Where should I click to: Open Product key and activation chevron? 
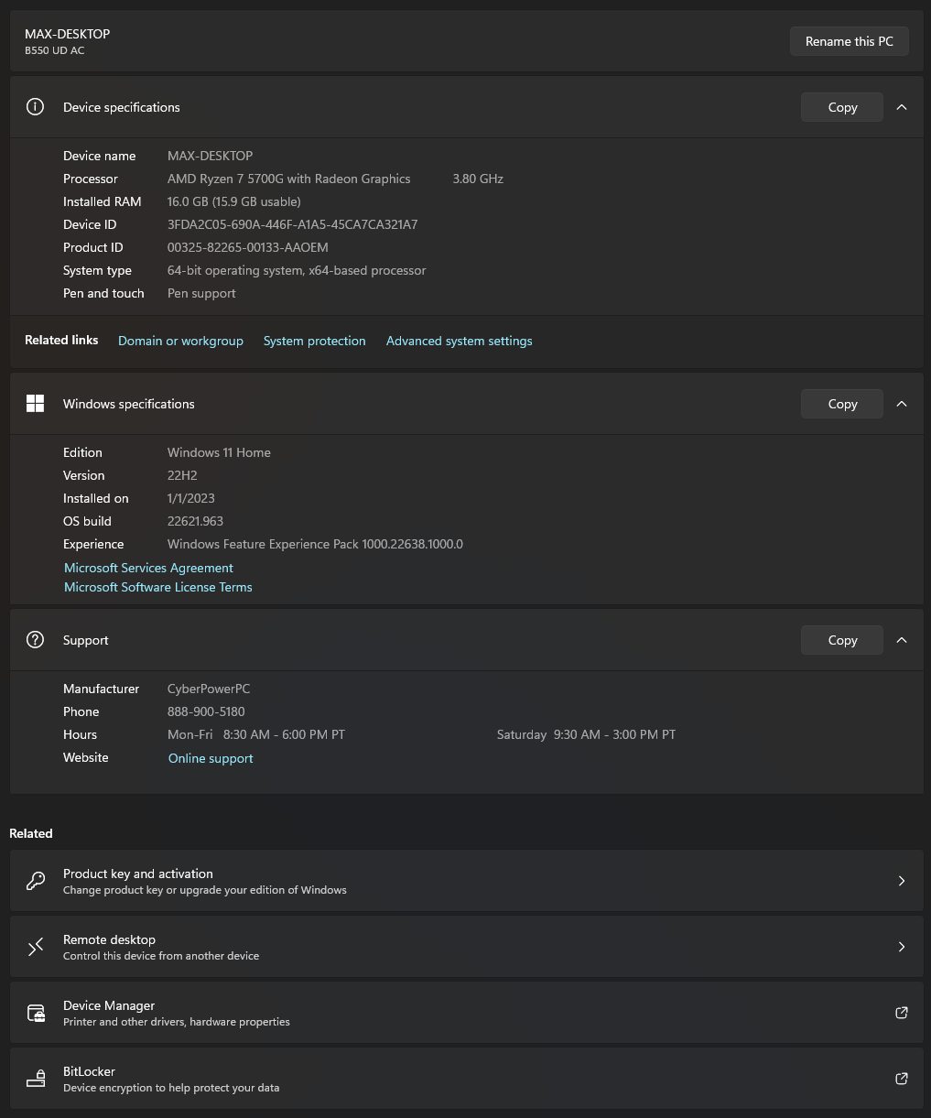pos(901,881)
